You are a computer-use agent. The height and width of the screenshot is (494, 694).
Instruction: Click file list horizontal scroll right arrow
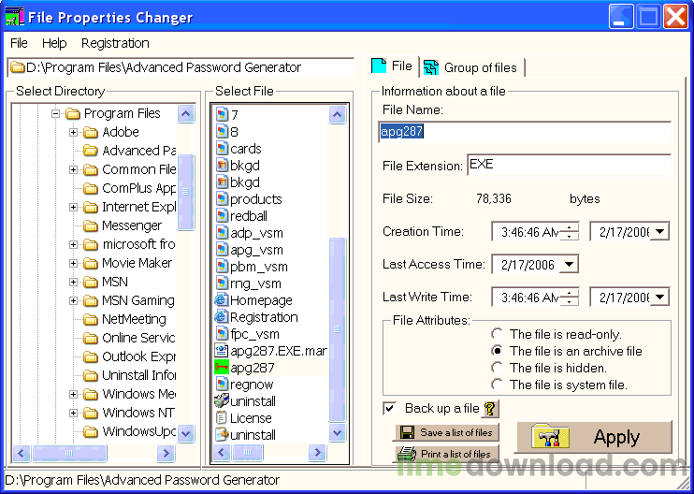(x=317, y=453)
